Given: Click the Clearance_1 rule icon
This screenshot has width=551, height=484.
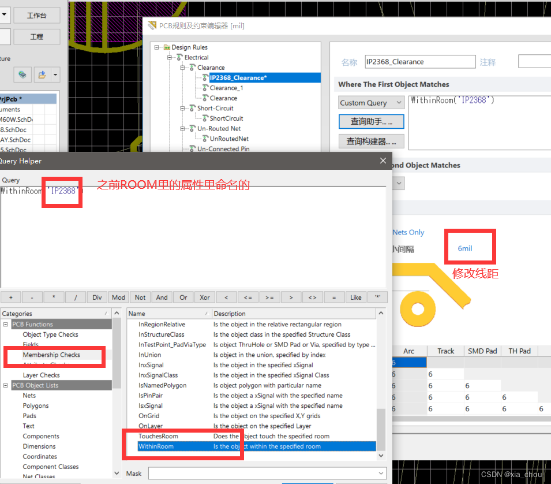Looking at the screenshot, I should (205, 88).
